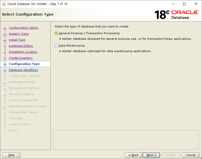Cancel the Oracle installation
The image size is (202, 159).
click(190, 155)
